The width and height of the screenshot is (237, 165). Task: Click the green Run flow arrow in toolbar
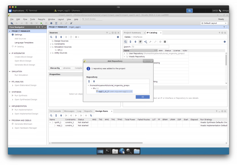[x=42, y=23]
